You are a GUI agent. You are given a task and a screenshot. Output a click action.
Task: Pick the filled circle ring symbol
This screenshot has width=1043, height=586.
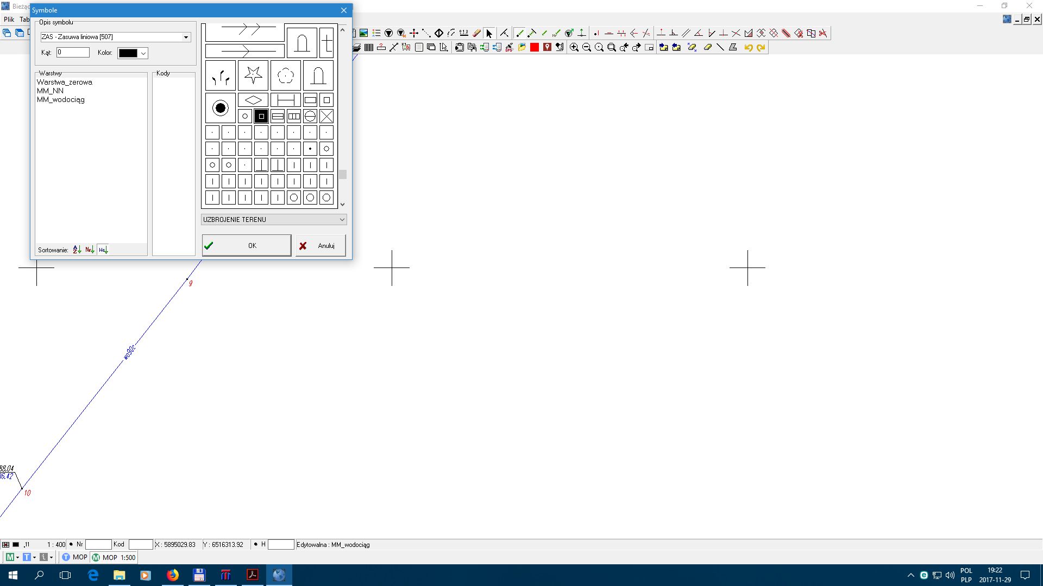click(x=221, y=108)
